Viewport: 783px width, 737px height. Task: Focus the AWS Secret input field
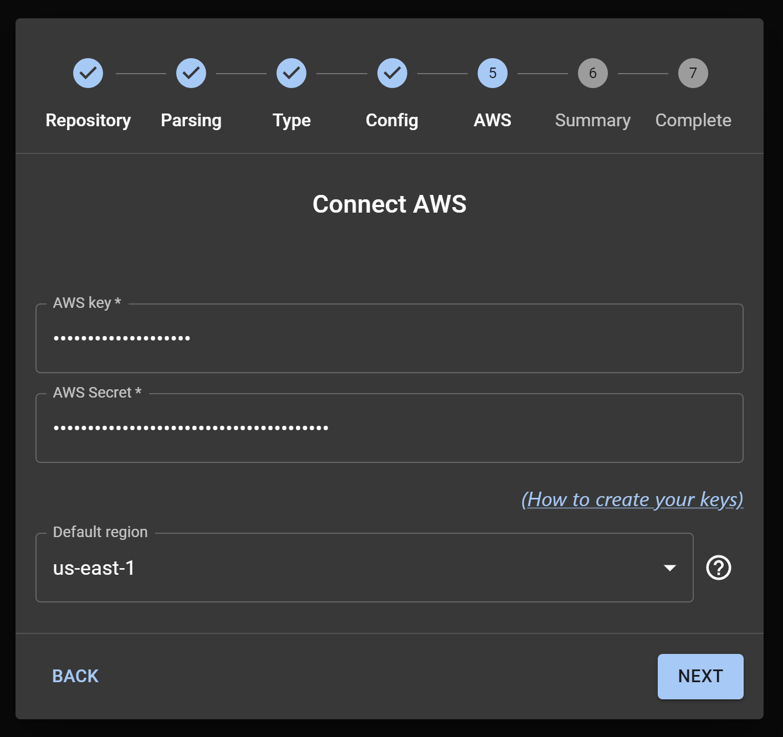tap(390, 428)
